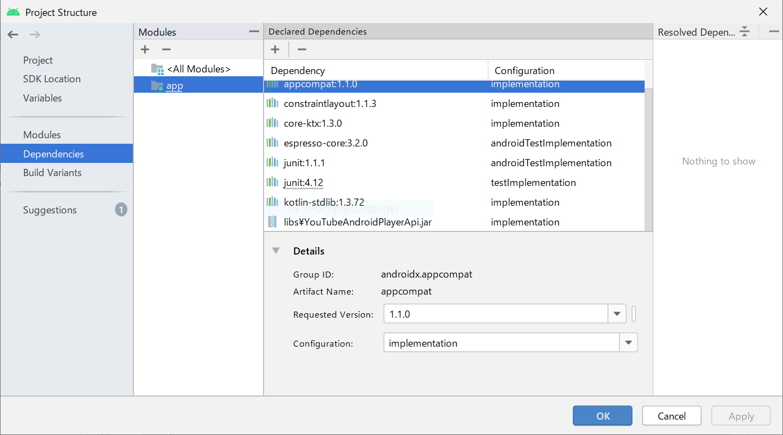Click the All Modules icon
This screenshot has width=783, height=435.
157,69
